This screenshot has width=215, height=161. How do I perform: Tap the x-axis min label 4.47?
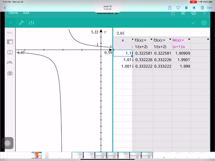(x=21, y=53)
